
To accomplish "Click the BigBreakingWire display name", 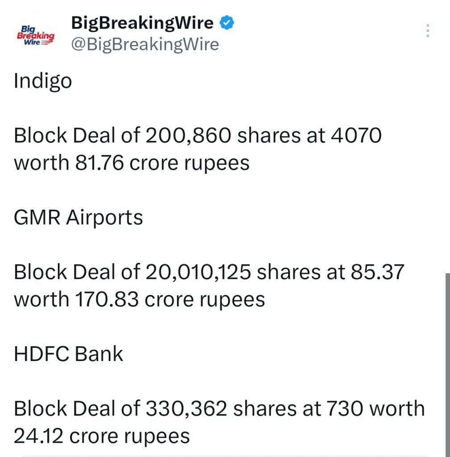I will [x=142, y=22].
